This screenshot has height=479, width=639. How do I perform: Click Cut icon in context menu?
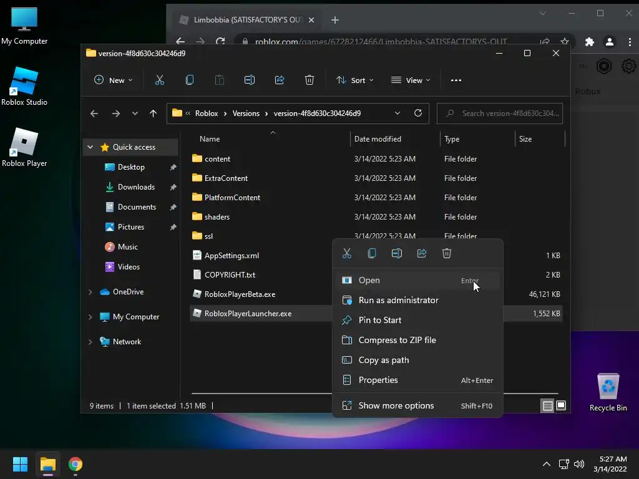347,253
